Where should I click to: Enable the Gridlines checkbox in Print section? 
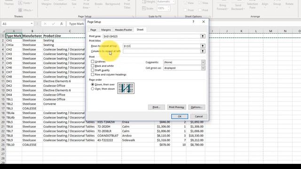93,61
